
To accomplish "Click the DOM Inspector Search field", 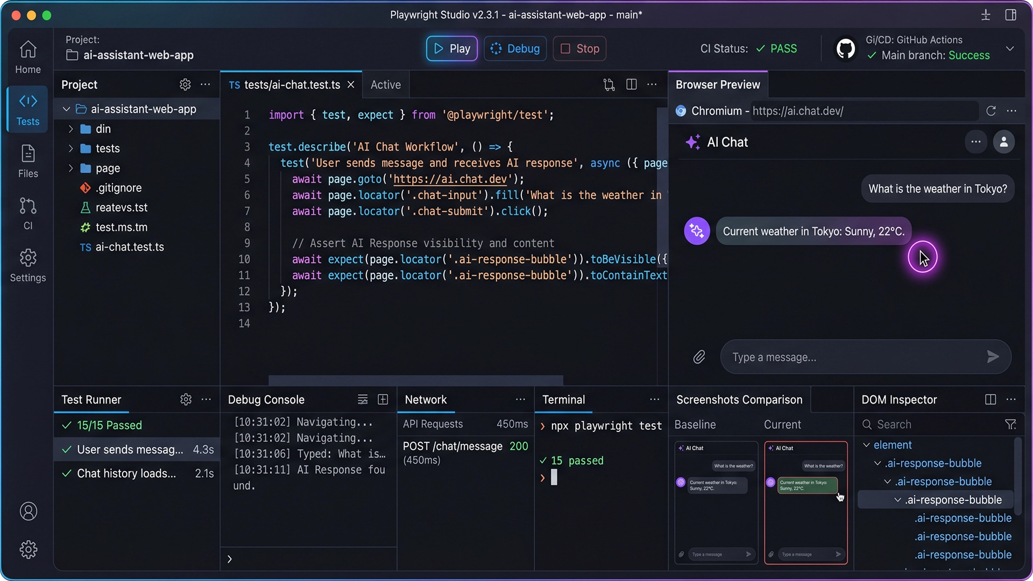I will tap(931, 424).
